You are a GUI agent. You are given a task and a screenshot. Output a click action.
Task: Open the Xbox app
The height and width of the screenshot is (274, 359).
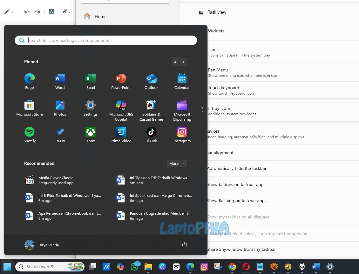tap(91, 135)
